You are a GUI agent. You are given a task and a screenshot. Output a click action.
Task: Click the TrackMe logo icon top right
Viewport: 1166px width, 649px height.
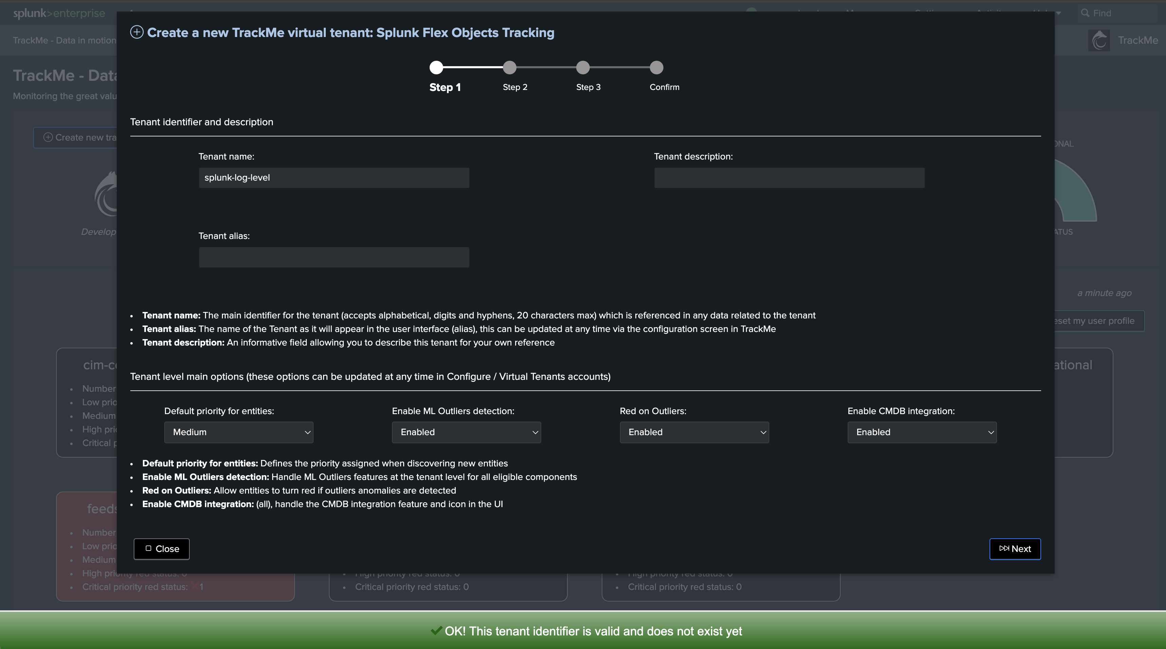(x=1099, y=40)
